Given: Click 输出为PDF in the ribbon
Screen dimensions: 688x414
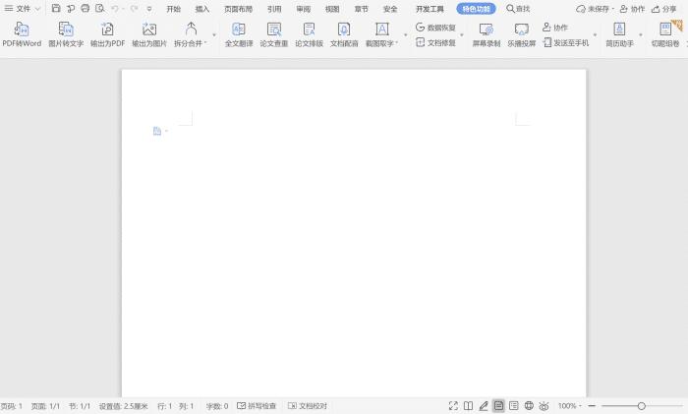Looking at the screenshot, I should 107,30.
